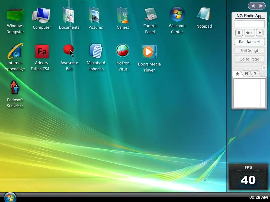The image size is (270, 202).
Task: Click the Randomize! button
Action: tap(249, 41)
